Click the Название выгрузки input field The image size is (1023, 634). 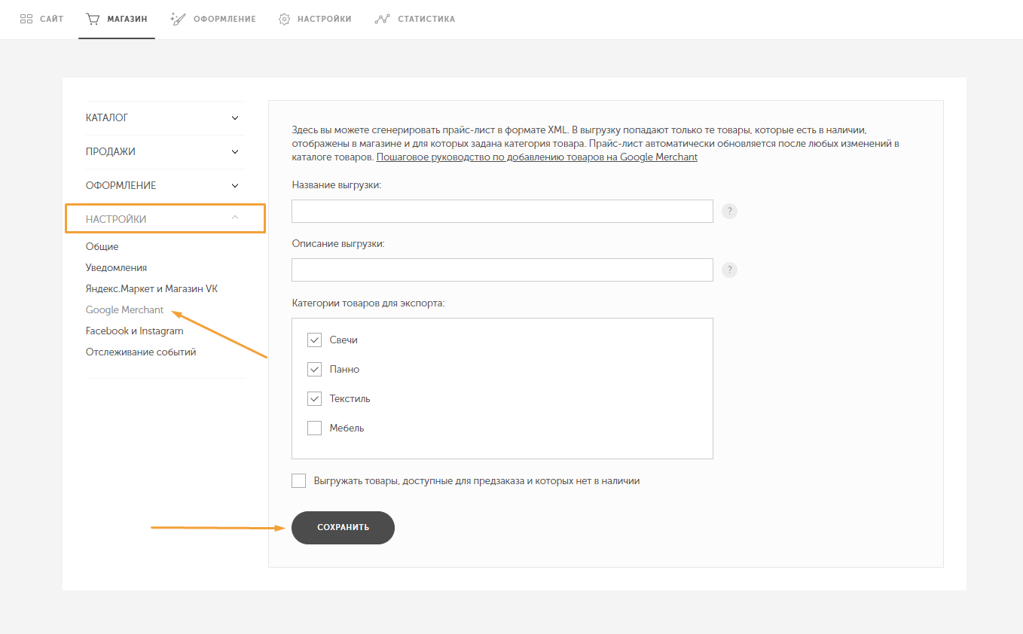[x=502, y=212]
